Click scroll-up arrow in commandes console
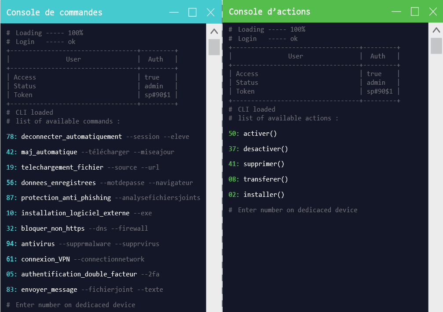Screen dimensions: 443x312 coord(214,31)
